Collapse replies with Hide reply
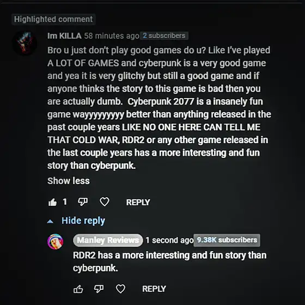This screenshot has height=305, width=305. (x=83, y=221)
